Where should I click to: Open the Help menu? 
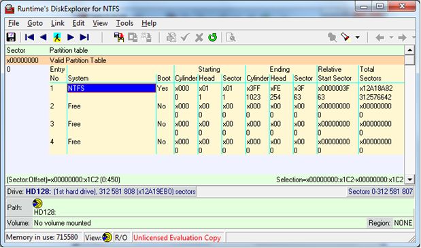pyautogui.click(x=149, y=23)
